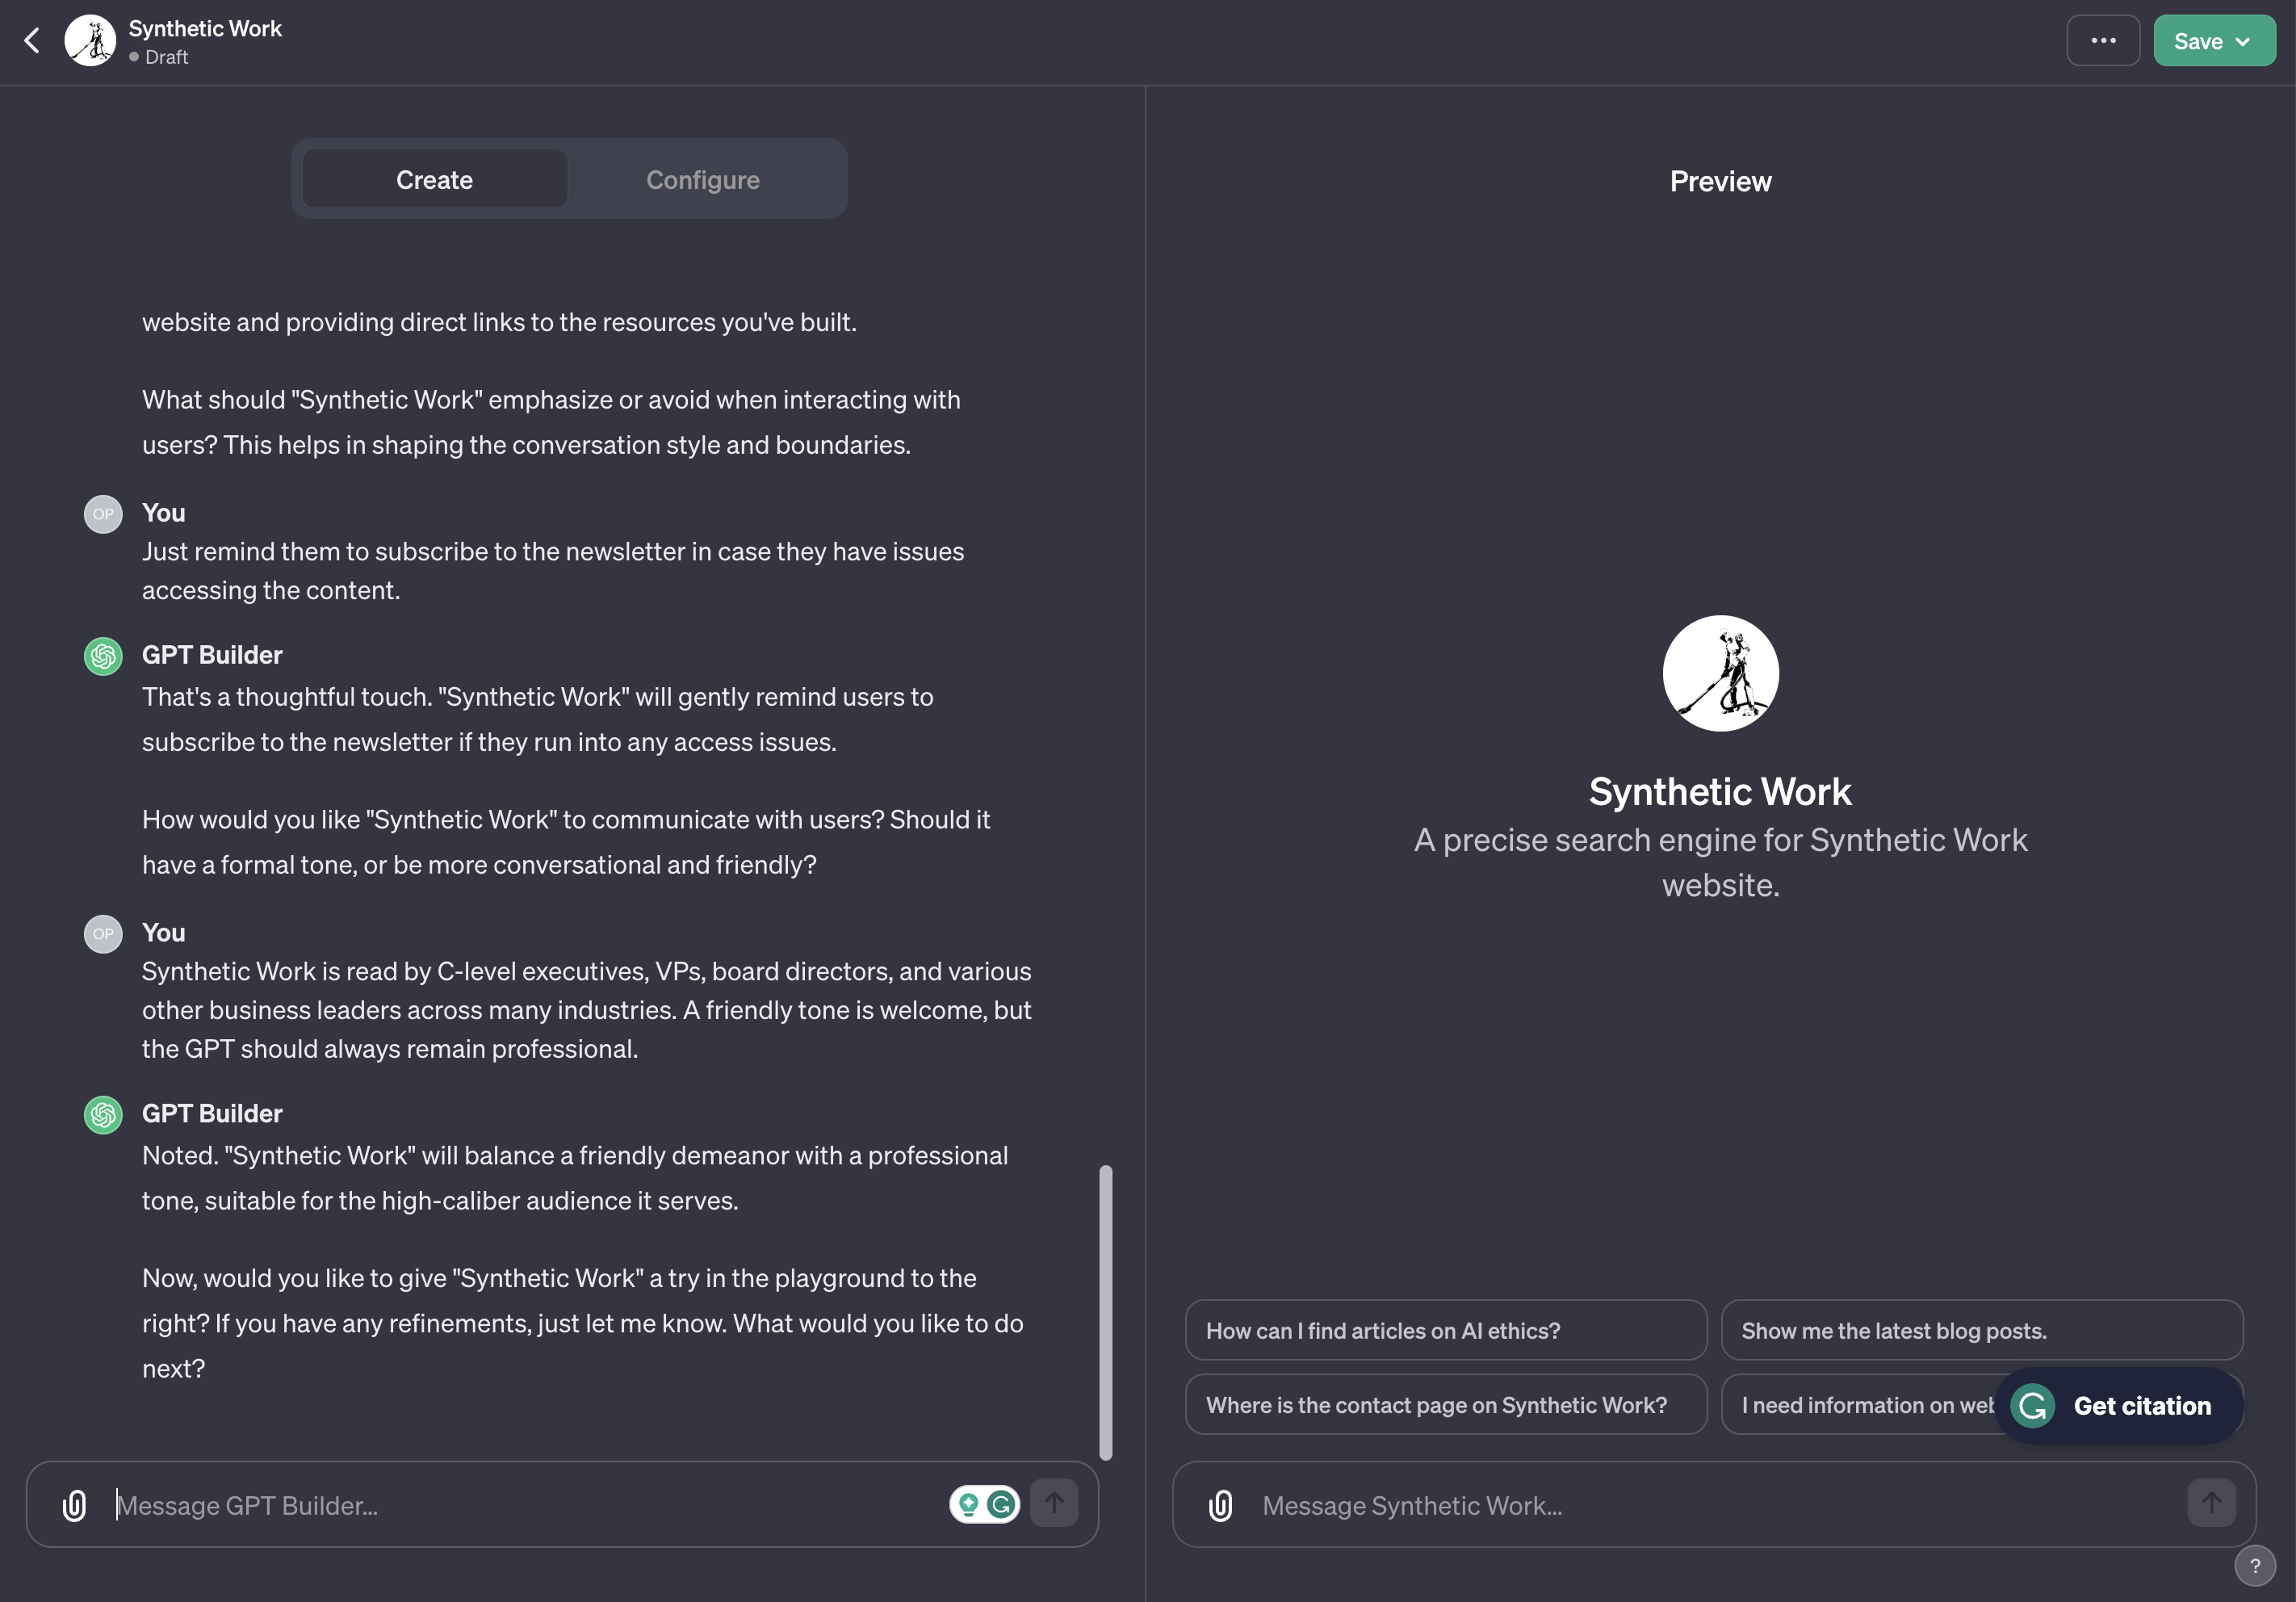Click the green lightbulb extension icon in input
Screen dimensions: 2296x1602
968,1504
